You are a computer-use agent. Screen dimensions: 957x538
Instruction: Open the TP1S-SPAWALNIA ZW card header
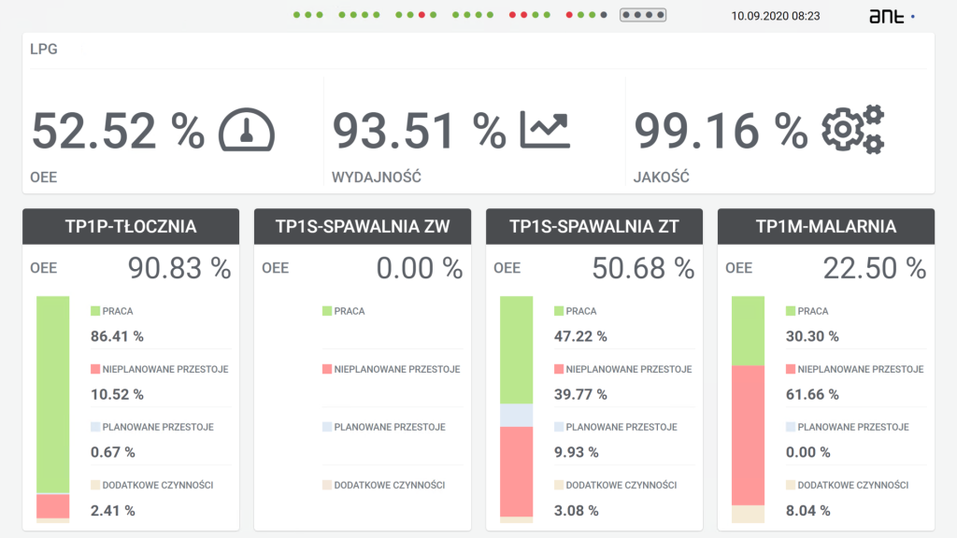tap(363, 226)
